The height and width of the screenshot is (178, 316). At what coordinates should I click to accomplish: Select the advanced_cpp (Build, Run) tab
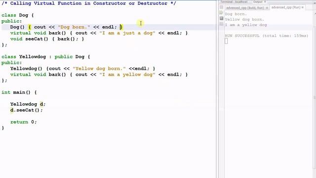(x=245, y=8)
